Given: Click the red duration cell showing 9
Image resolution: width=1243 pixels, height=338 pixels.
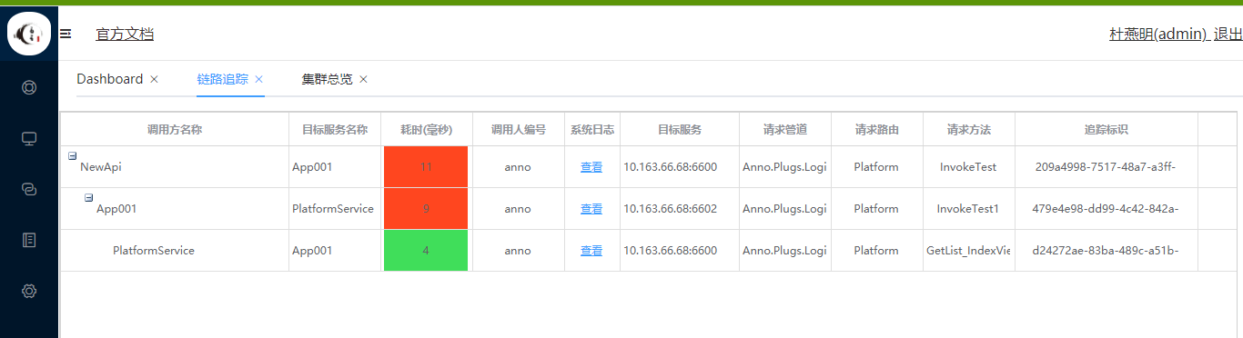Looking at the screenshot, I should pyautogui.click(x=426, y=209).
